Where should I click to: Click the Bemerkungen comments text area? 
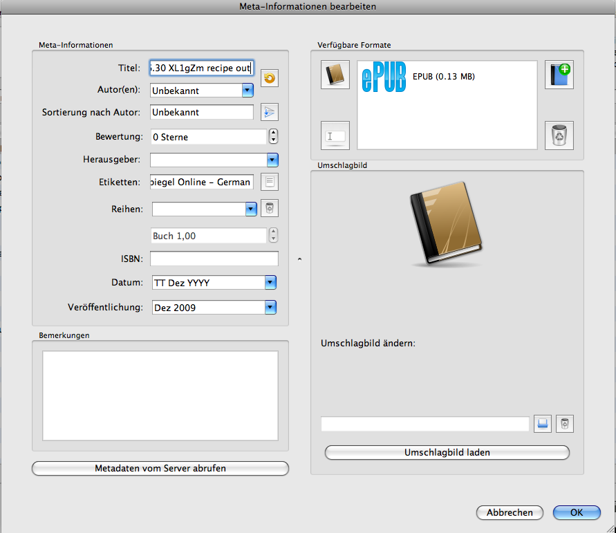coord(160,395)
